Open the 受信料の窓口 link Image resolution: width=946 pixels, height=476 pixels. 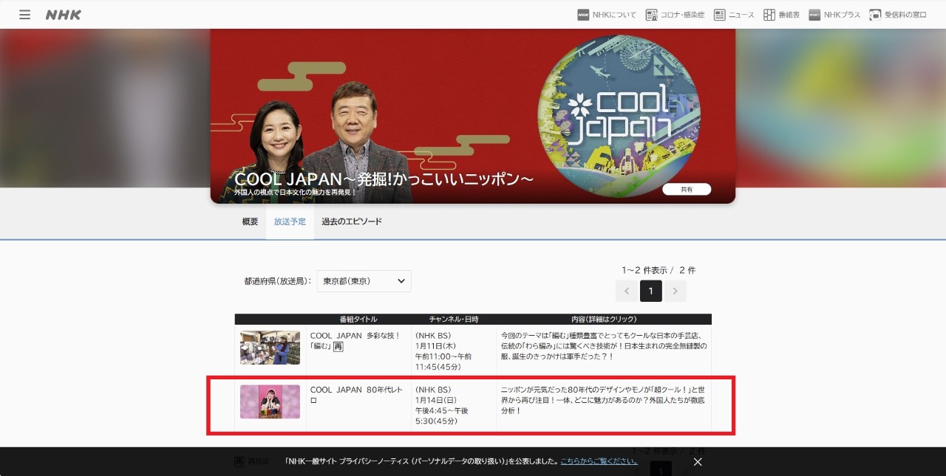(x=898, y=15)
